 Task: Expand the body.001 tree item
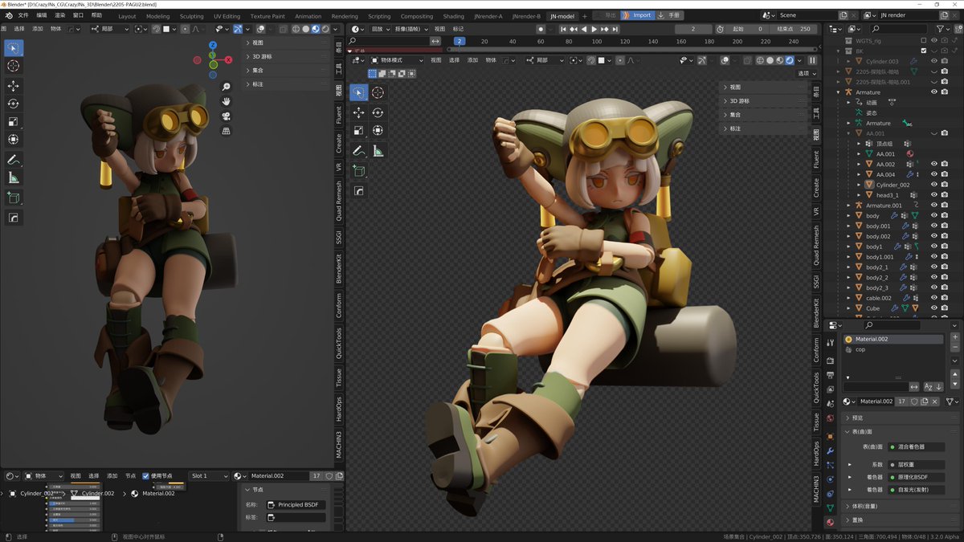849,226
